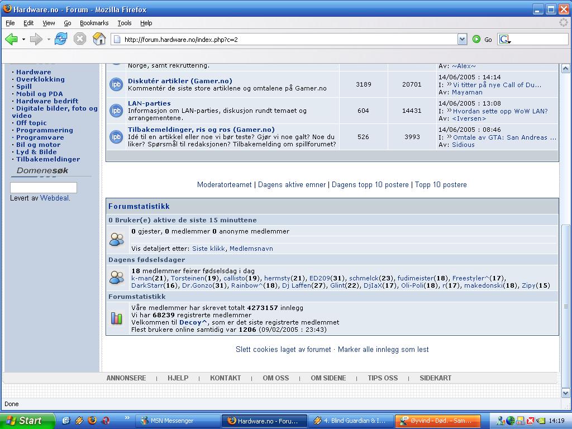The width and height of the screenshot is (572, 429).
Task: Open Firefox from the quick launch bar
Action: (92, 420)
